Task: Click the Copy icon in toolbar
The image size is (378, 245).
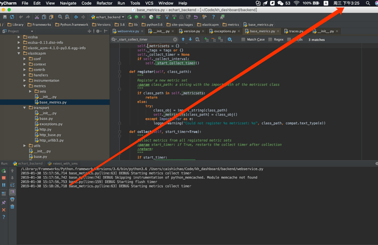Action: click(44, 17)
